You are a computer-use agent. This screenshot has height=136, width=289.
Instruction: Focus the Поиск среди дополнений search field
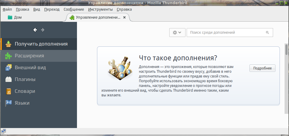(230, 33)
